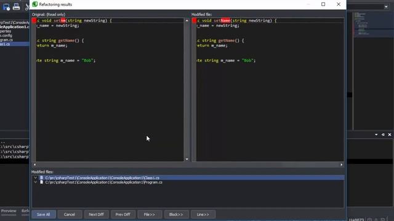Image resolution: width=394 pixels, height=221 pixels.
Task: Click the Line>> copy button
Action: tap(203, 214)
